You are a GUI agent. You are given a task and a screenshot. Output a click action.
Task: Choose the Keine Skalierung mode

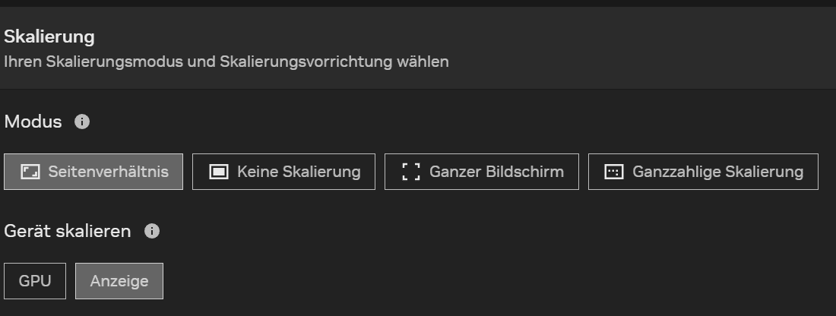(283, 172)
